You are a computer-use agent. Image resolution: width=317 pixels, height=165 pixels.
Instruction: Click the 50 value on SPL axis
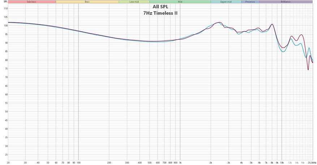pos(7,112)
